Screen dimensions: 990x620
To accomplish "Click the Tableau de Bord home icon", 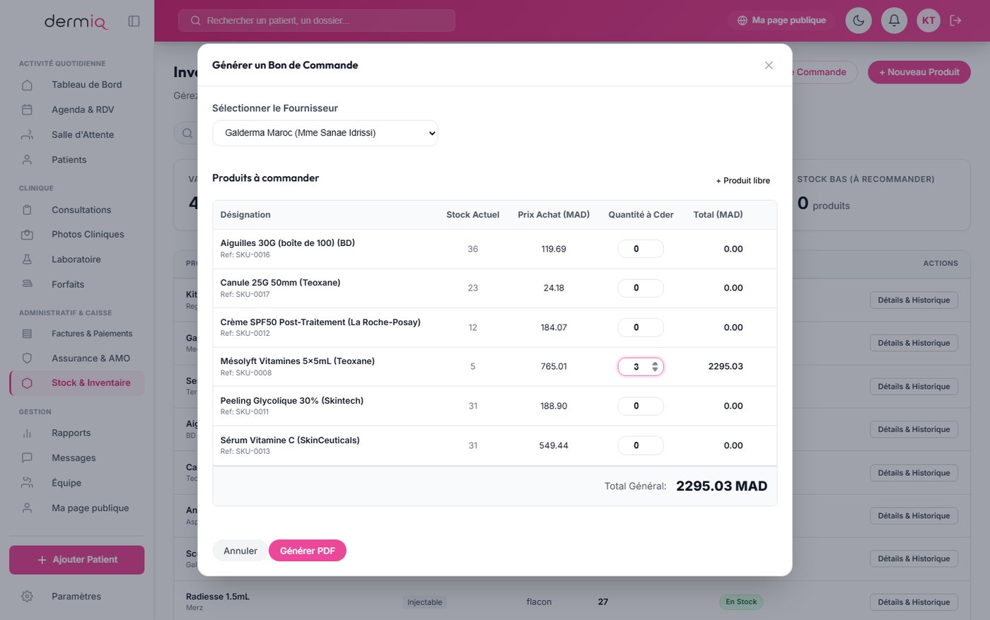I will pos(27,85).
